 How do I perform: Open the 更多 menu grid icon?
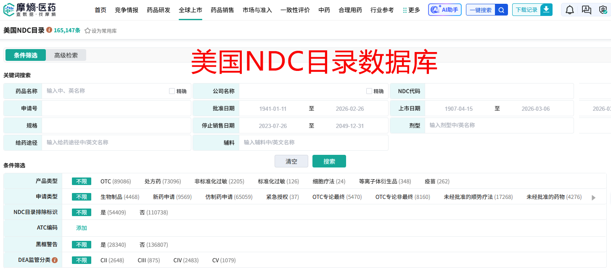tap(405, 10)
